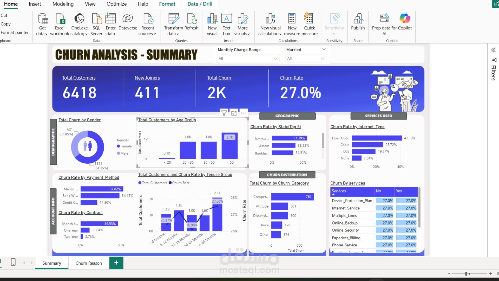Click the Refresh queries icon
The width and height of the screenshot is (499, 281).
(x=192, y=19)
